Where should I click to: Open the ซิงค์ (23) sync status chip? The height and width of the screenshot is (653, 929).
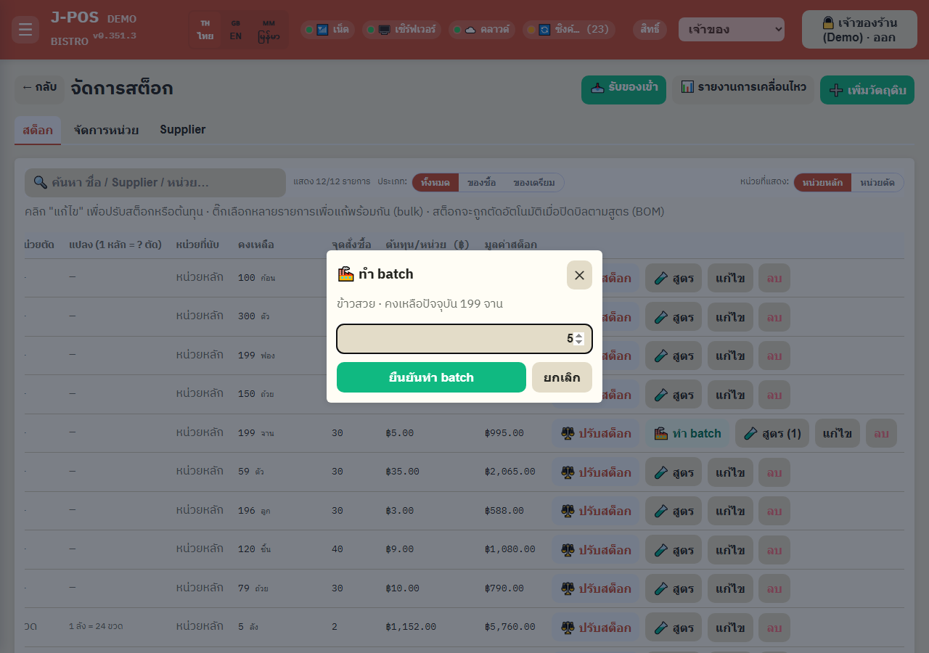pyautogui.click(x=568, y=30)
